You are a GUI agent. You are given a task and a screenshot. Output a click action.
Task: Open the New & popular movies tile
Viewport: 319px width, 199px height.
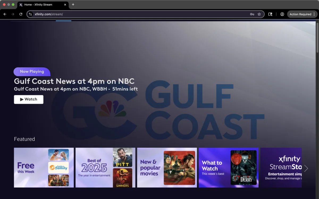[x=167, y=168]
